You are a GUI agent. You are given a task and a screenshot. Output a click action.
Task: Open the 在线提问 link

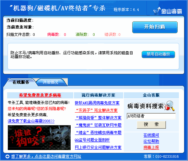[151, 135]
